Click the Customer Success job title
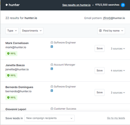 pyautogui.click(x=65, y=109)
